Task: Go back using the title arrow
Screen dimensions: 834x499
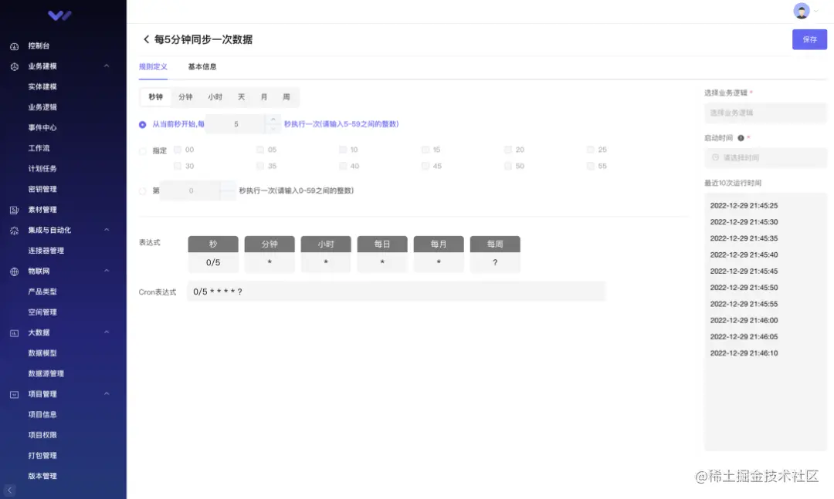Action: pos(146,39)
